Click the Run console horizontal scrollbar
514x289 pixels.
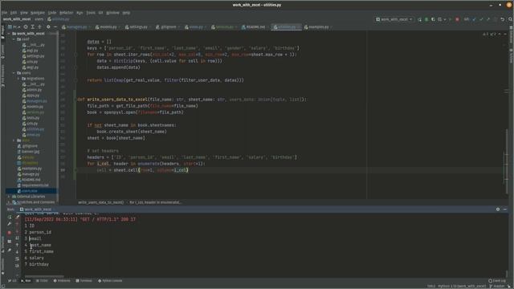44,276
